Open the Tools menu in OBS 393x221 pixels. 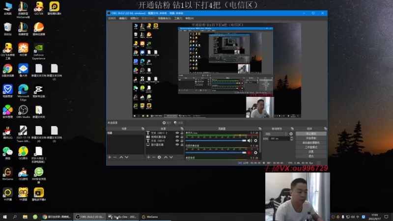178,18
